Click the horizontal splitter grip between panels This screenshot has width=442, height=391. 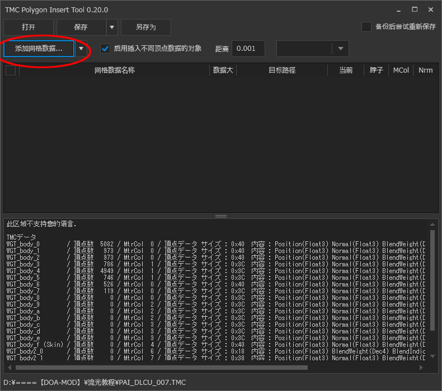pos(221,216)
